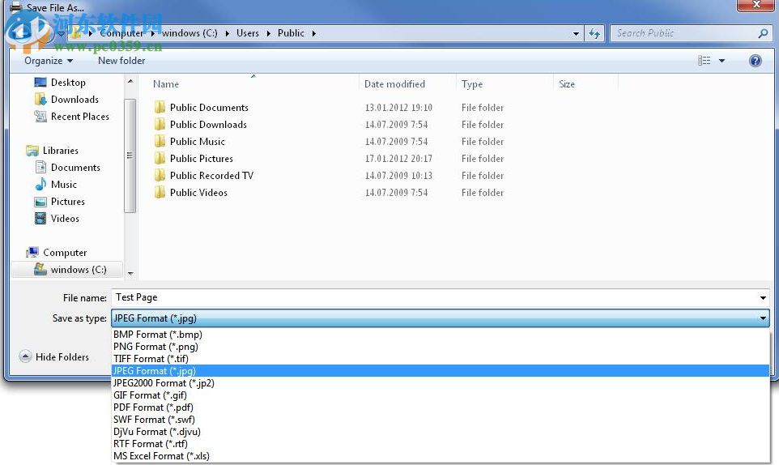The height and width of the screenshot is (465, 779).
Task: Select TIFF Format (*.tif) option
Action: click(x=441, y=359)
